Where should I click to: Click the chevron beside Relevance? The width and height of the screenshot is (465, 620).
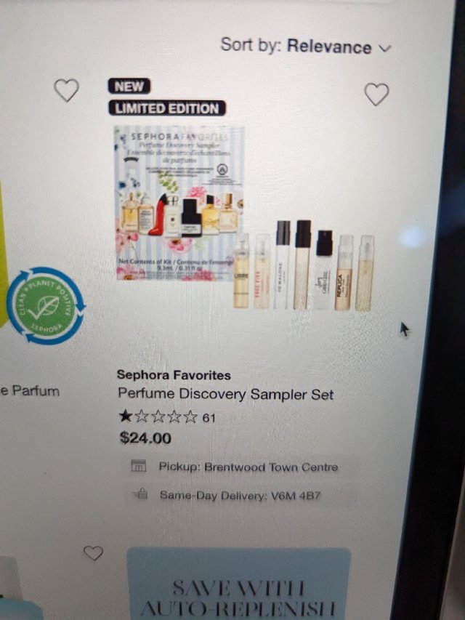pos(385,48)
